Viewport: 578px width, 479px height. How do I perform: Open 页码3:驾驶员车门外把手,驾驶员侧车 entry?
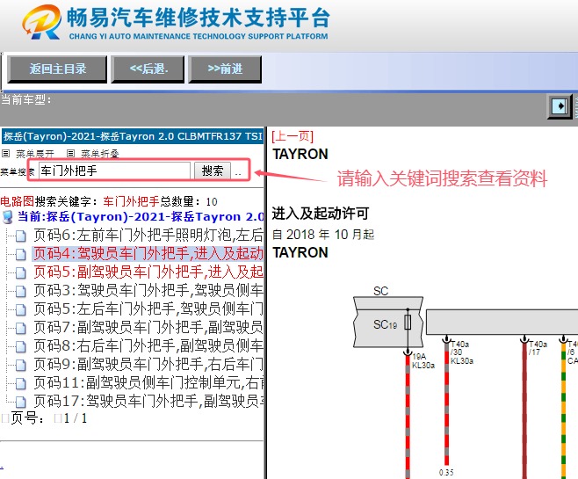click(148, 290)
